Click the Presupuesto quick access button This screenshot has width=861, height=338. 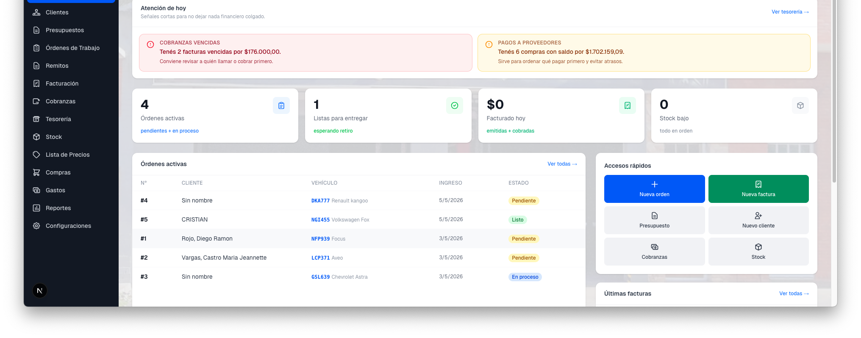(x=655, y=220)
